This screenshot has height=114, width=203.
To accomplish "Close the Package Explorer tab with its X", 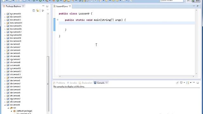I will point(23,6).
